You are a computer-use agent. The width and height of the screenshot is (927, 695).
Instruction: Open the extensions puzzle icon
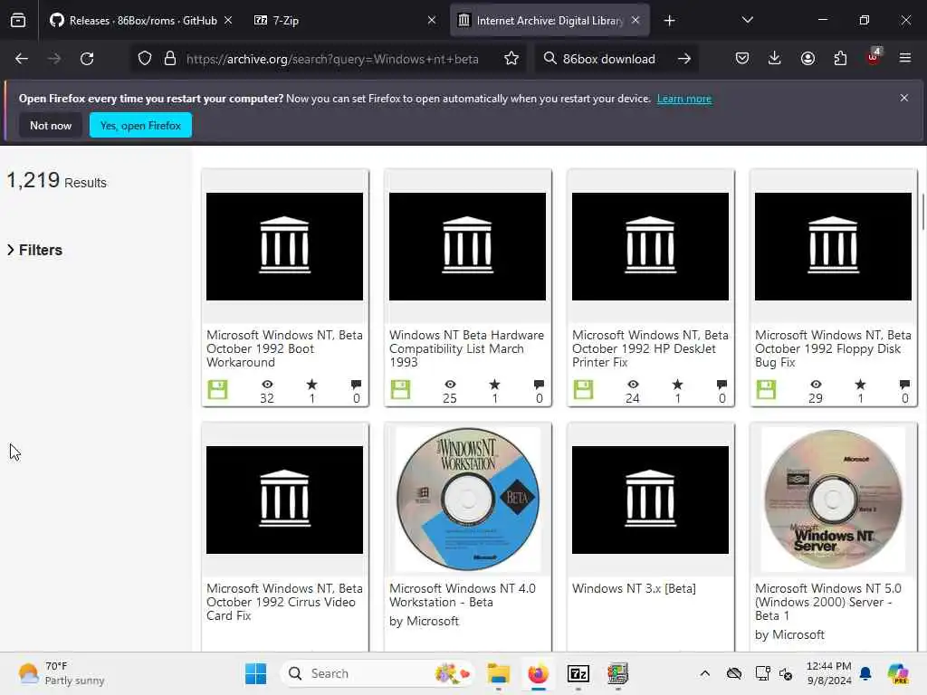840,58
